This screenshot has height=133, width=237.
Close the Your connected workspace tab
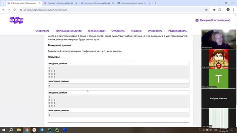150,3
